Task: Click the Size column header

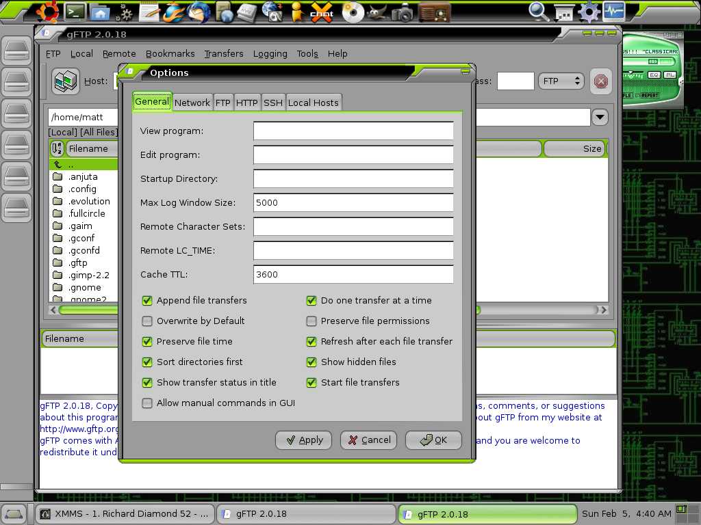Action: pos(574,148)
